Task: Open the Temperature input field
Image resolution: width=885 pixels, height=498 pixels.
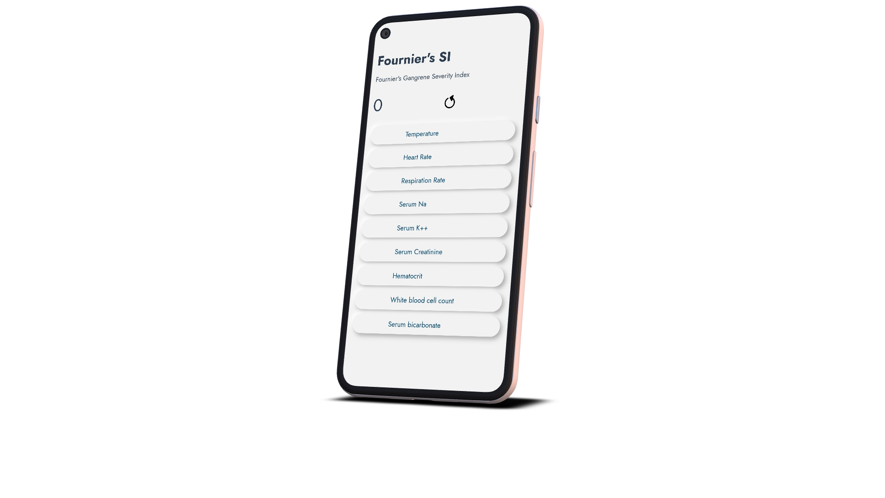Action: tap(442, 132)
